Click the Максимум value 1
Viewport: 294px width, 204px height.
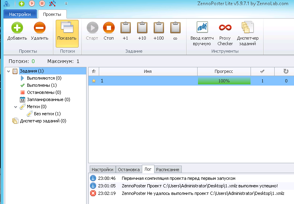click(x=78, y=61)
